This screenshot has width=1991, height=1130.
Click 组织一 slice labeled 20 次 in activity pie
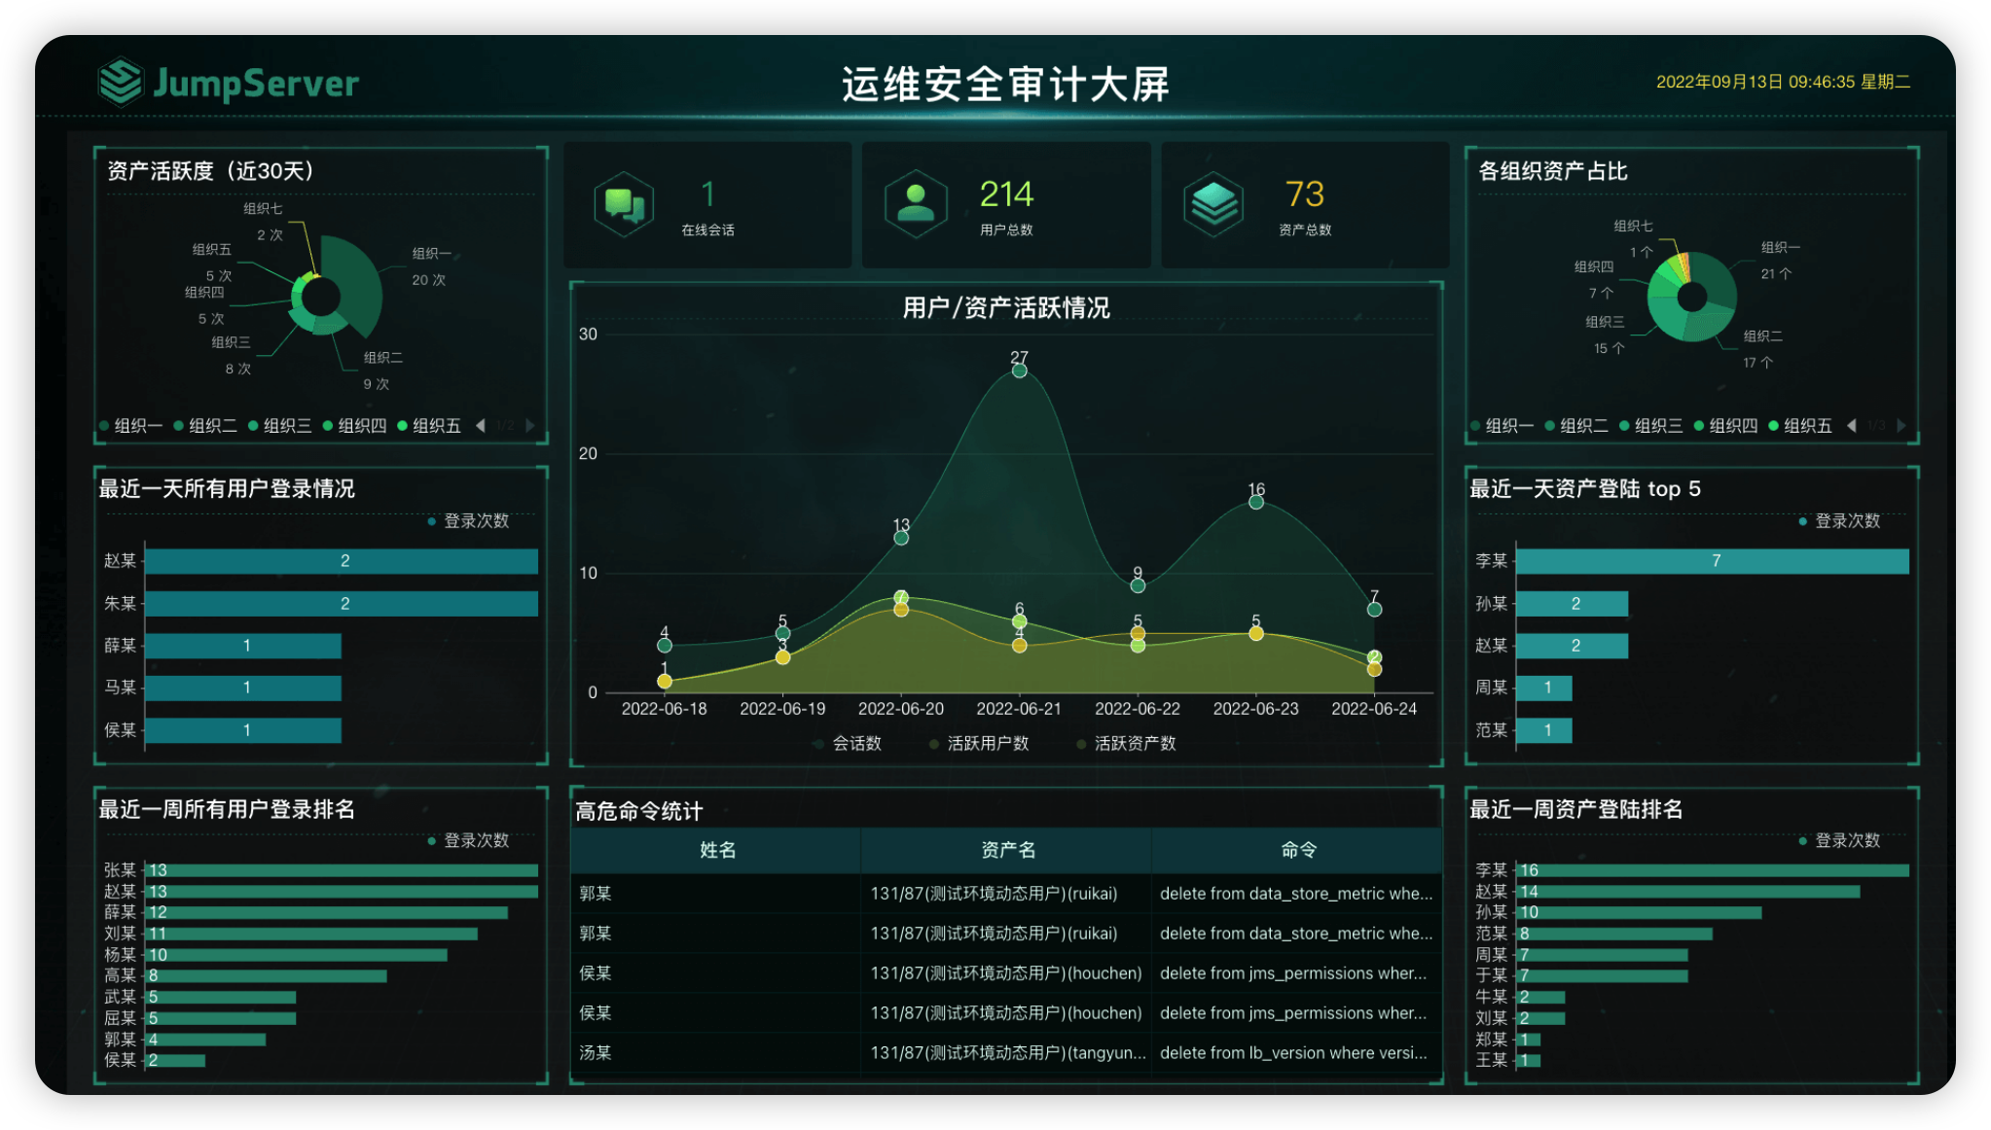(x=355, y=282)
